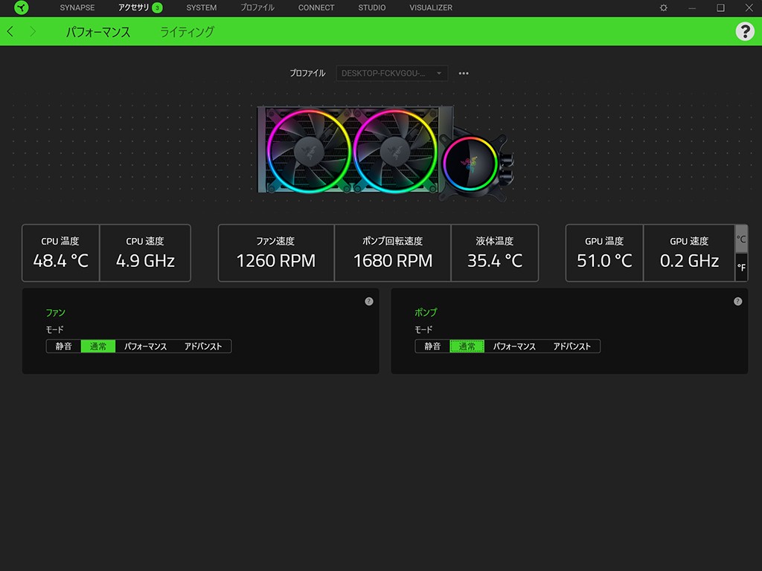Viewport: 762px width, 571px height.
Task: Click the forward navigation arrow
Action: [x=32, y=32]
